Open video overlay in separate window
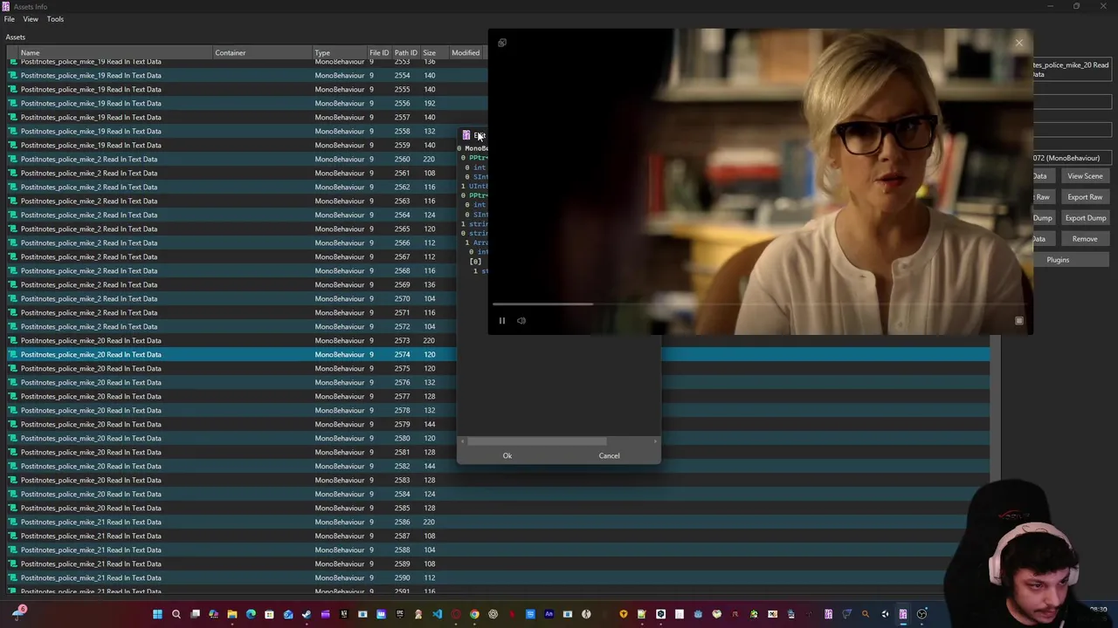 click(x=502, y=43)
